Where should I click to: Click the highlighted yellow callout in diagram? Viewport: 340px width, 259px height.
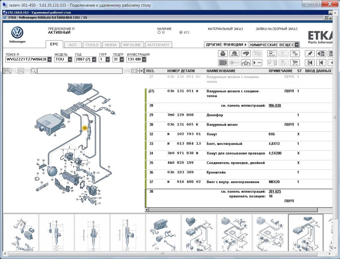click(85, 128)
